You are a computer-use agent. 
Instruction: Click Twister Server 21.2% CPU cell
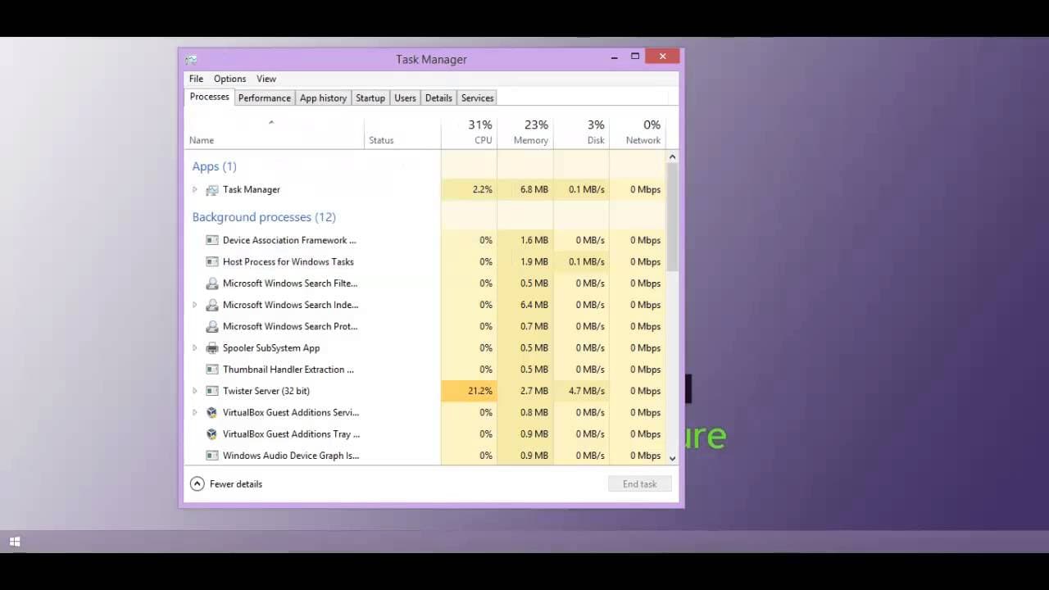click(469, 391)
